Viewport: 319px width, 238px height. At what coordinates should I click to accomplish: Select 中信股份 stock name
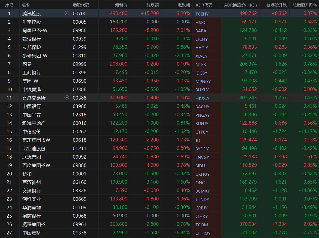click(x=32, y=131)
